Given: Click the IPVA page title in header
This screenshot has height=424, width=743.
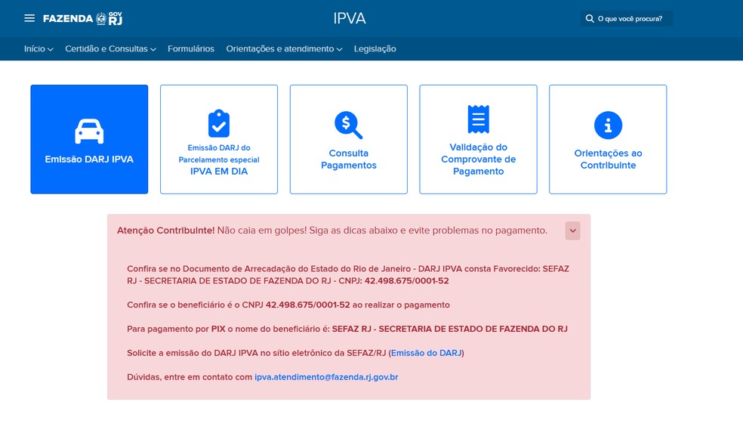Looking at the screenshot, I should (x=350, y=19).
